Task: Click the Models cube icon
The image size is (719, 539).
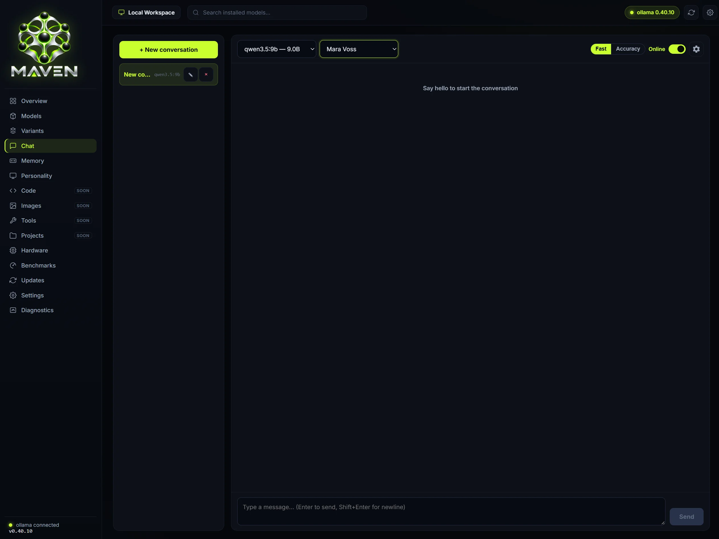Action: [13, 116]
